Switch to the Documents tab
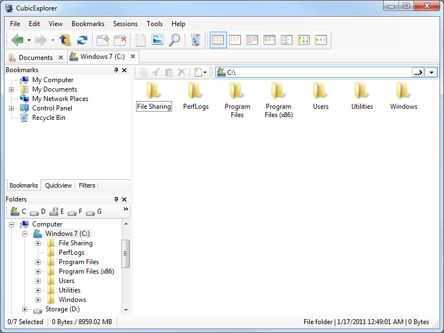Screen dimensions: 444x333 click(31, 57)
